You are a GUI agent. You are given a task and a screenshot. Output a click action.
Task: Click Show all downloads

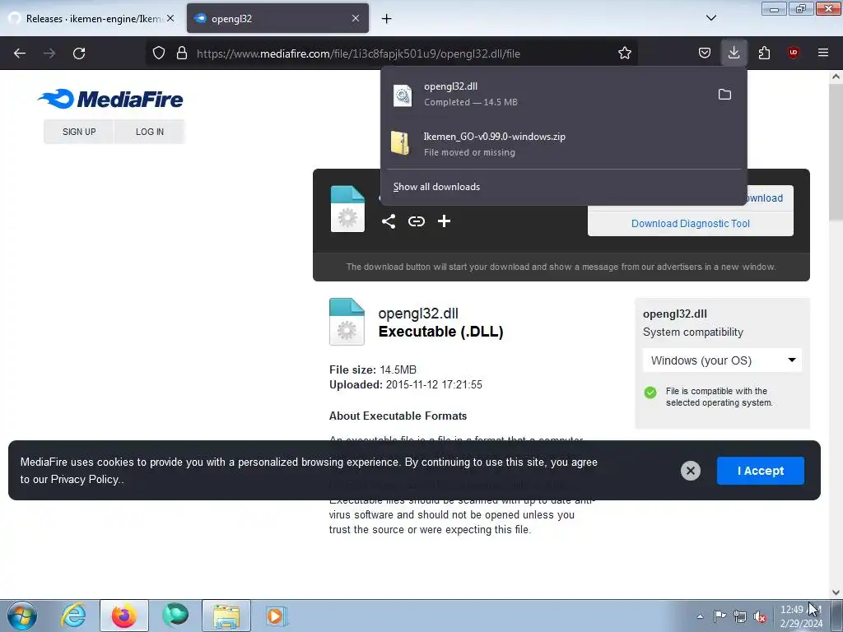coord(436,187)
